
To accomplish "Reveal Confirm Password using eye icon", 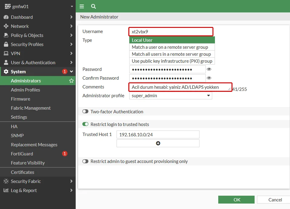I will point(209,78).
